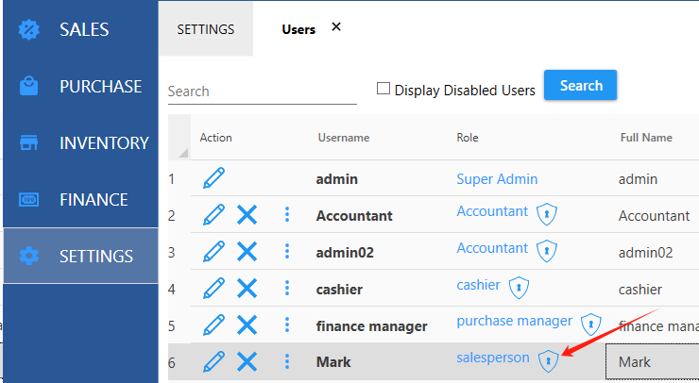The height and width of the screenshot is (383, 699).
Task: Open the three-dot menu for cashier
Action: (287, 289)
